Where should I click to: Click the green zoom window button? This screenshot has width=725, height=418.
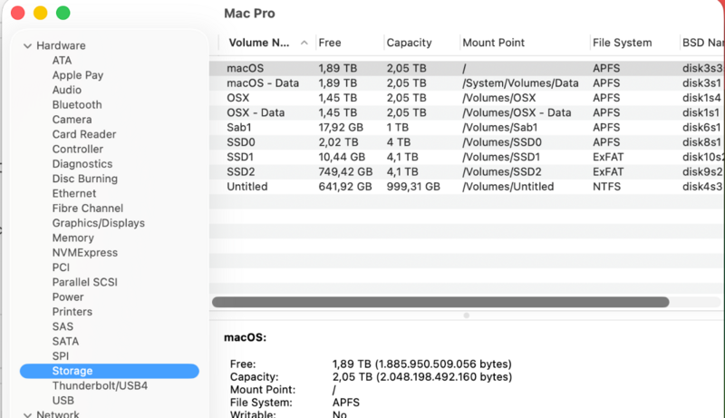[x=63, y=14]
